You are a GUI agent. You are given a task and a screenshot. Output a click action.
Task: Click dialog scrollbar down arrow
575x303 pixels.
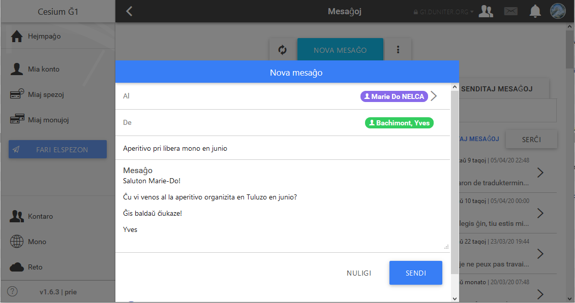pyautogui.click(x=455, y=298)
